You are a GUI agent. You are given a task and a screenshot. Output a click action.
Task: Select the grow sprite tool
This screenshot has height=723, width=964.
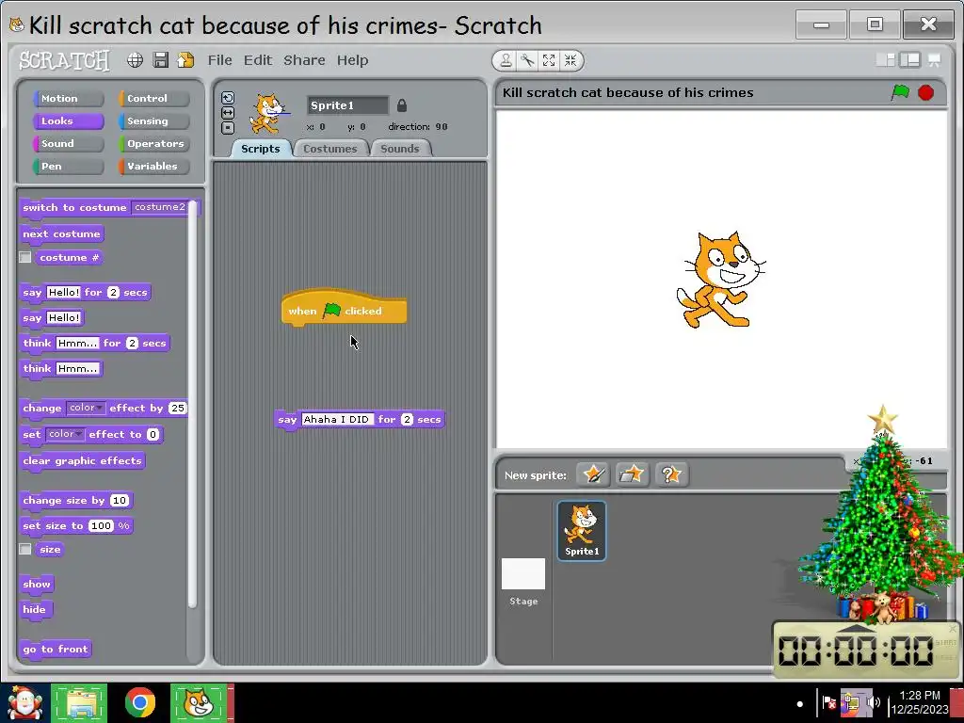pos(549,60)
